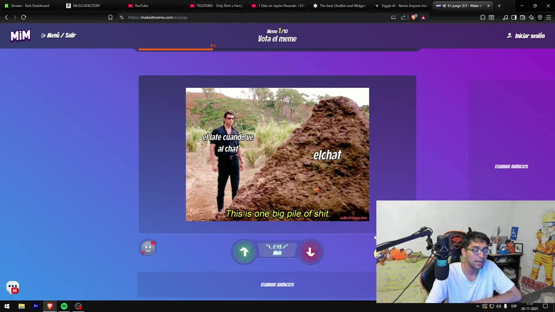Open the Brave Shields lion icon

[x=414, y=17]
